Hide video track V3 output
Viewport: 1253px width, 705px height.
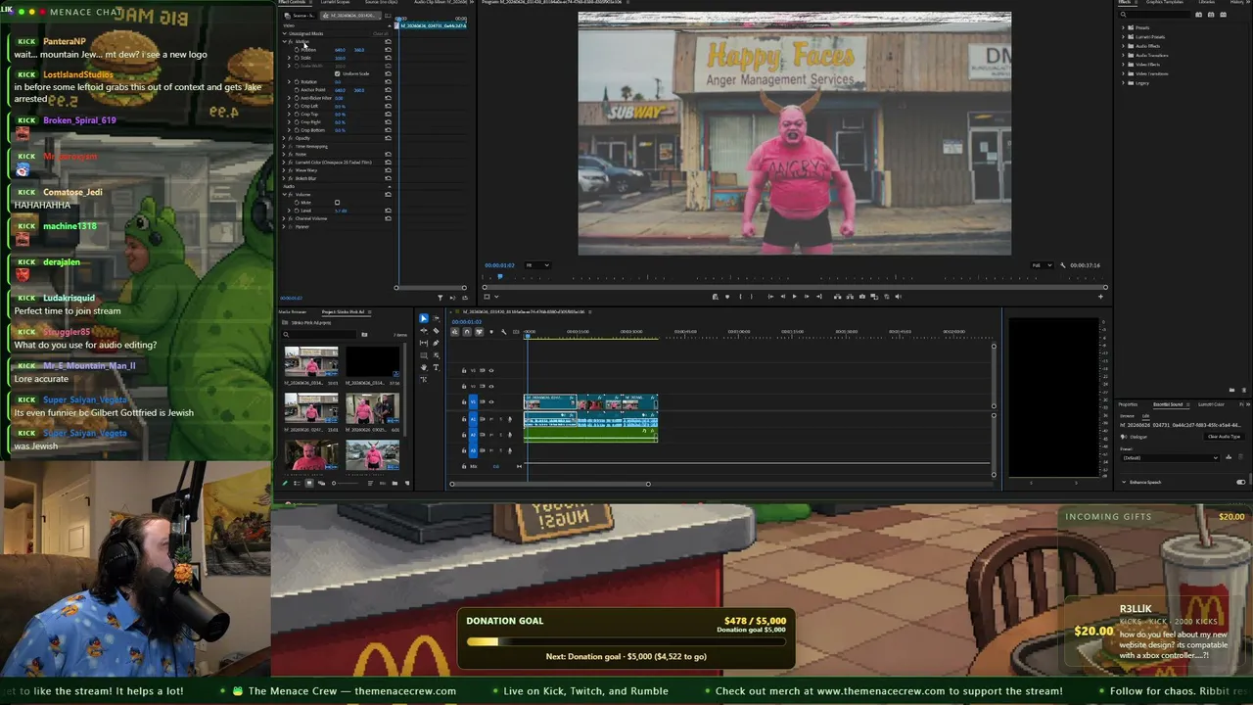[x=490, y=370]
